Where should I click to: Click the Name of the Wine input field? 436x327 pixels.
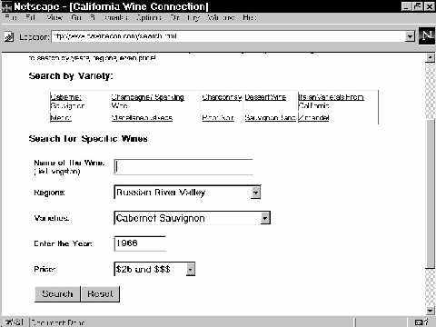pos(183,167)
